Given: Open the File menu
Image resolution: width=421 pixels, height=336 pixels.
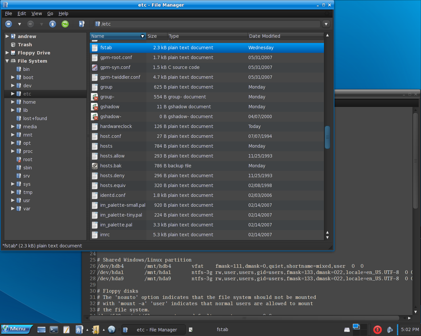Looking at the screenshot, I should click(x=9, y=13).
